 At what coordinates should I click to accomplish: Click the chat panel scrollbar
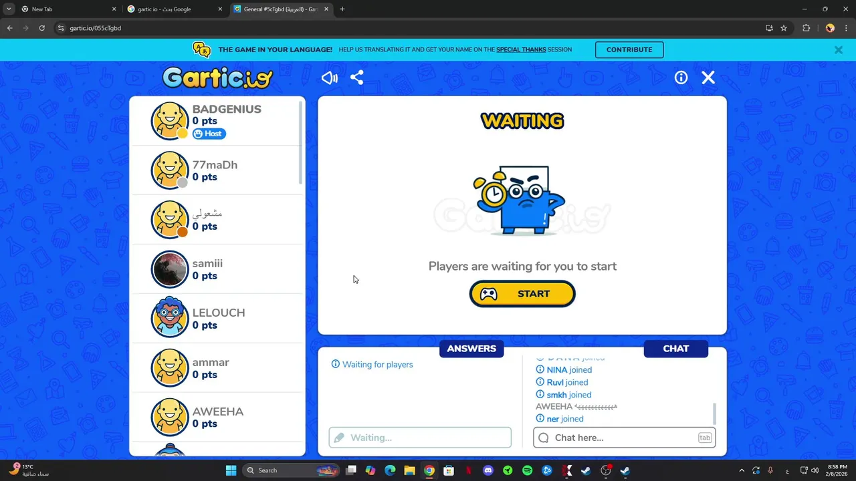[714, 414]
